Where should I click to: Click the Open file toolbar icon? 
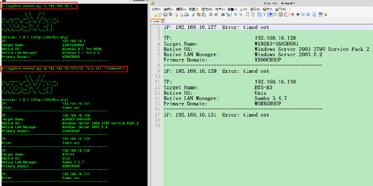[160, 14]
